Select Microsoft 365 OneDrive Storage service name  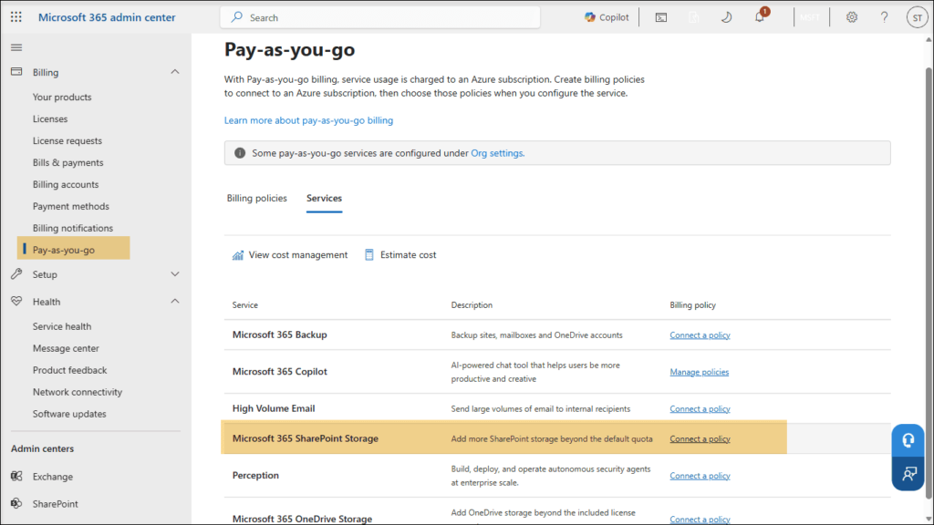click(302, 519)
